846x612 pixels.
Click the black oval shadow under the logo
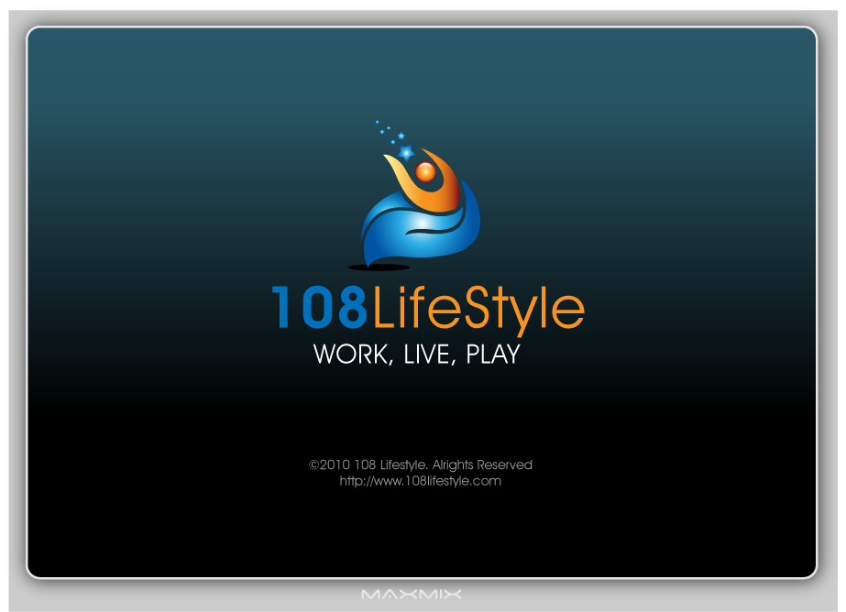[379, 268]
